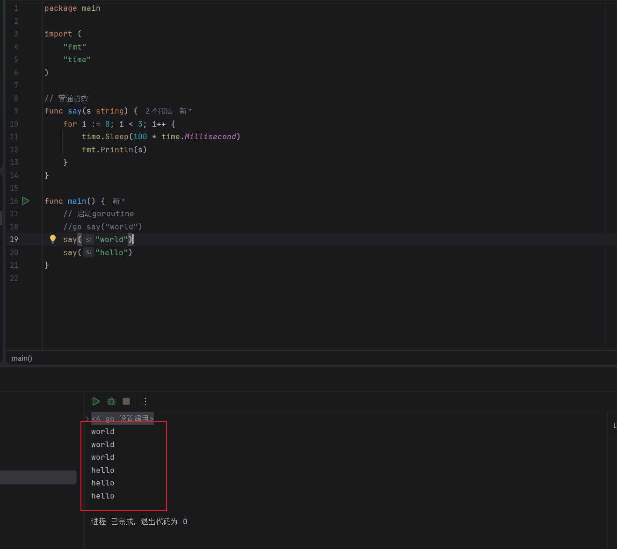Click the 'package main' line
This screenshot has width=617, height=549.
pyautogui.click(x=73, y=8)
